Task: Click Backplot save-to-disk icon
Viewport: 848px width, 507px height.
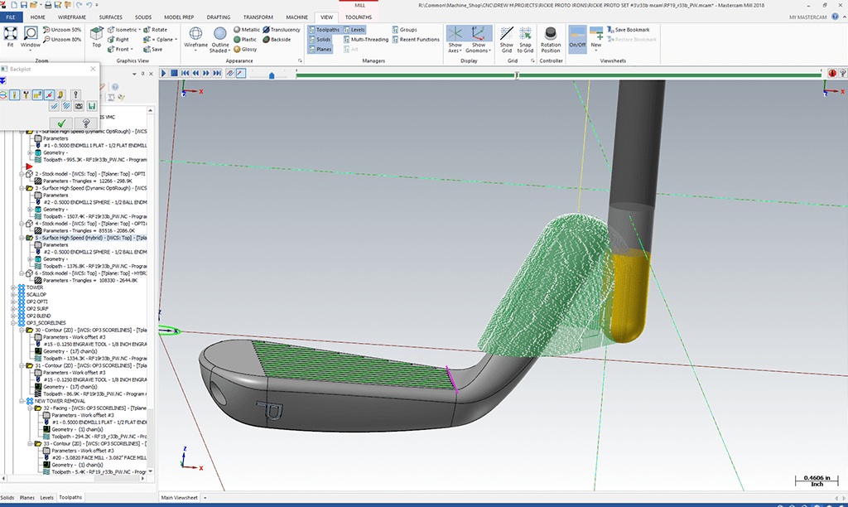Action: click(92, 106)
